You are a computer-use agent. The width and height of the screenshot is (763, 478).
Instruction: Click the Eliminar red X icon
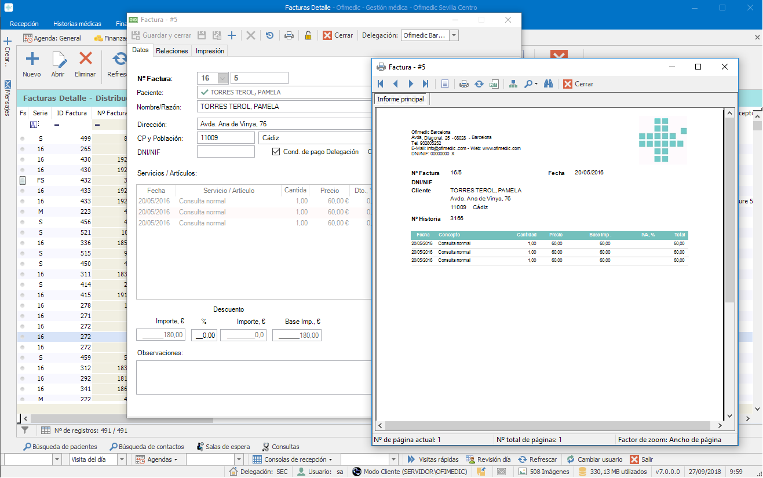pyautogui.click(x=86, y=59)
